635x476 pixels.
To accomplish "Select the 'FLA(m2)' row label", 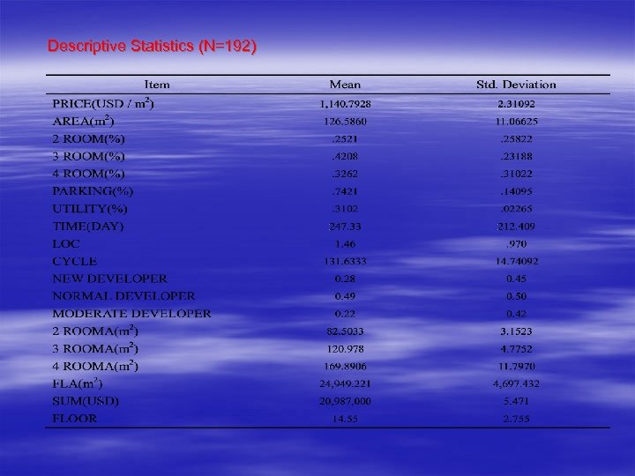I will click(78, 383).
